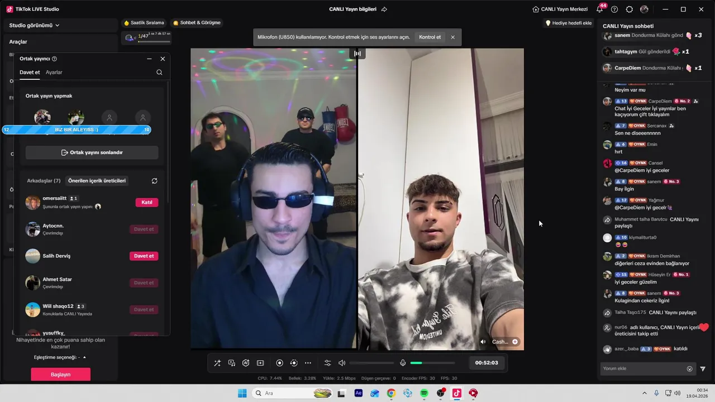Screen dimensions: 715x402
Task: Mute the speaker output icon
Action: pos(342,363)
